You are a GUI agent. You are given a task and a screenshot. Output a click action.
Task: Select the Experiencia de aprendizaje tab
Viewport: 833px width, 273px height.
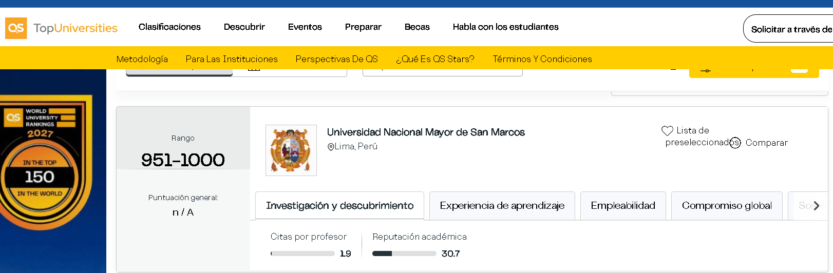tap(502, 206)
